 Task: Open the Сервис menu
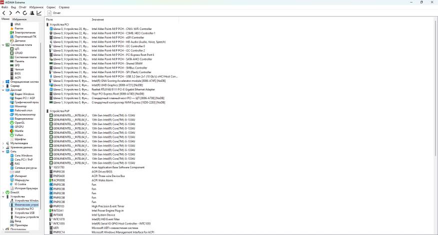pos(51,7)
